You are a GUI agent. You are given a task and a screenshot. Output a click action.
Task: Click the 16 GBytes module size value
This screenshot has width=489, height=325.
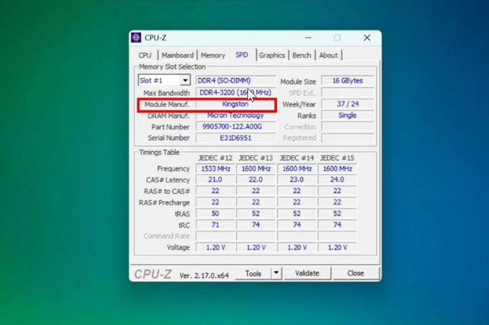pyautogui.click(x=347, y=80)
